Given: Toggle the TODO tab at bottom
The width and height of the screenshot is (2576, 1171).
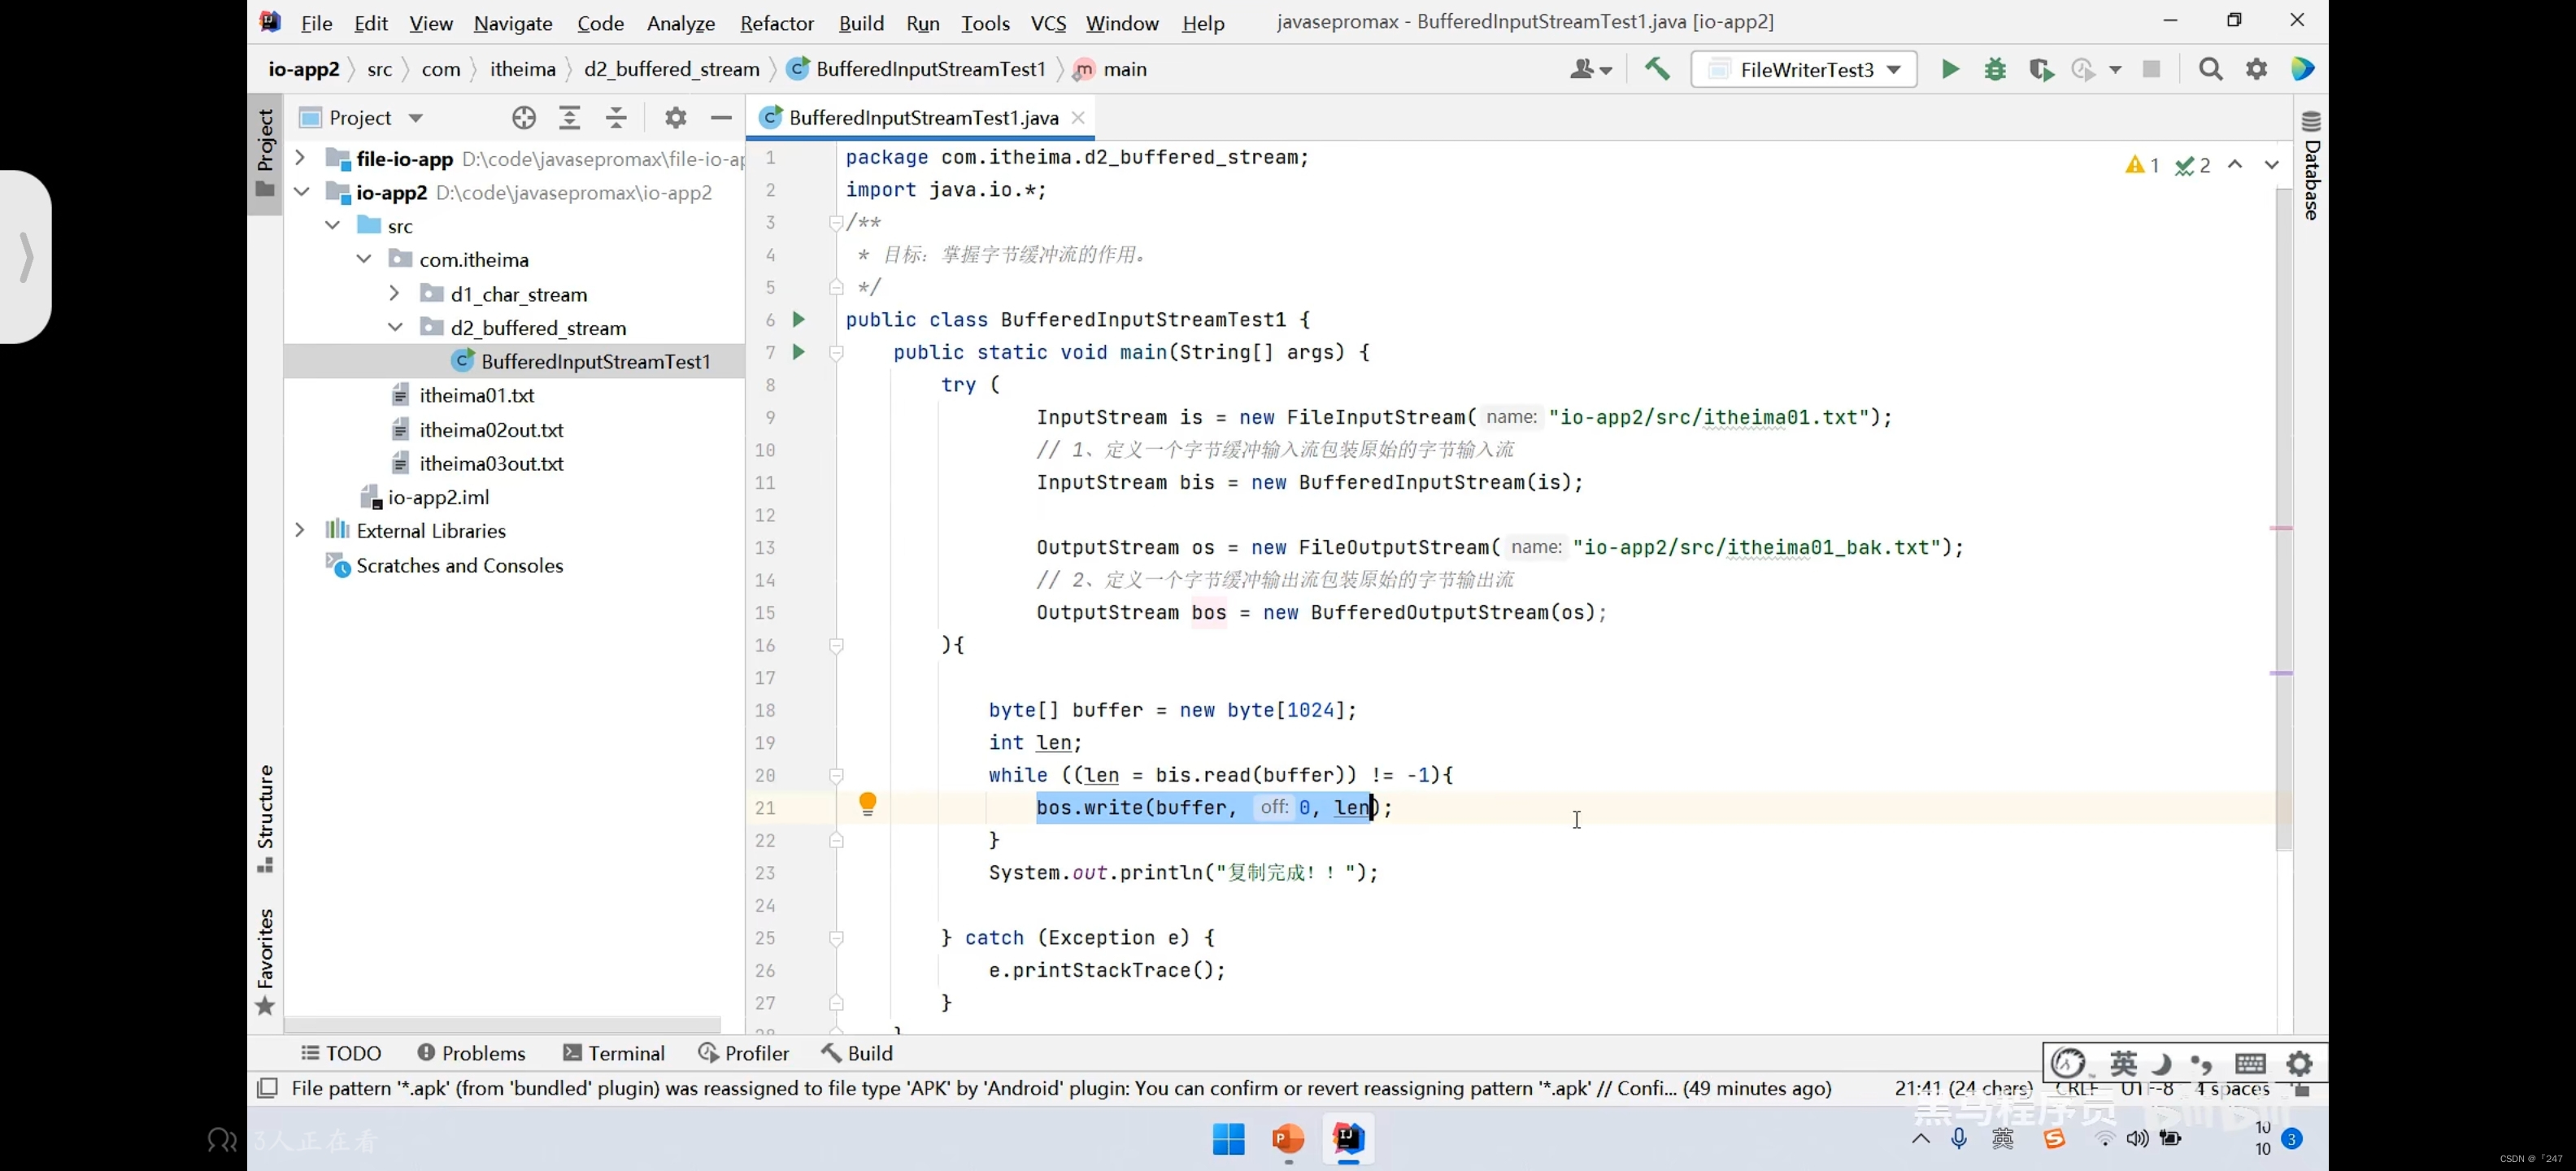Looking at the screenshot, I should click(342, 1053).
